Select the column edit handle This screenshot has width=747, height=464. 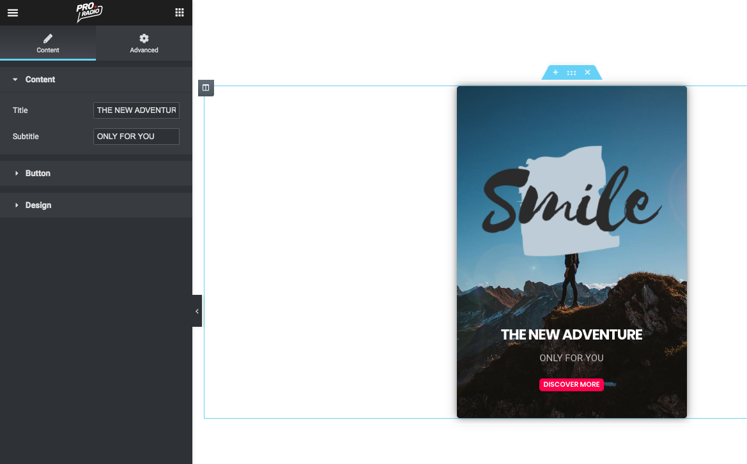point(206,88)
